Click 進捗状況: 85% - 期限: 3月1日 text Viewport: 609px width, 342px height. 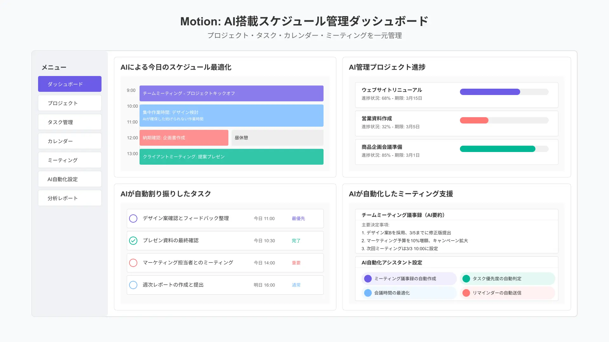click(390, 155)
